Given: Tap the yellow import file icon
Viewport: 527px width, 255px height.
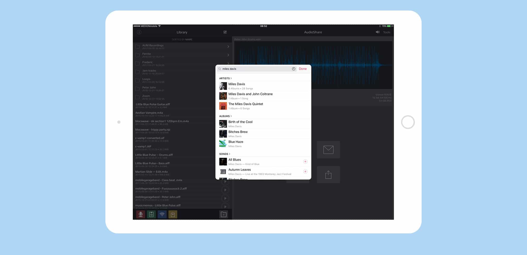Looking at the screenshot, I should point(173,214).
